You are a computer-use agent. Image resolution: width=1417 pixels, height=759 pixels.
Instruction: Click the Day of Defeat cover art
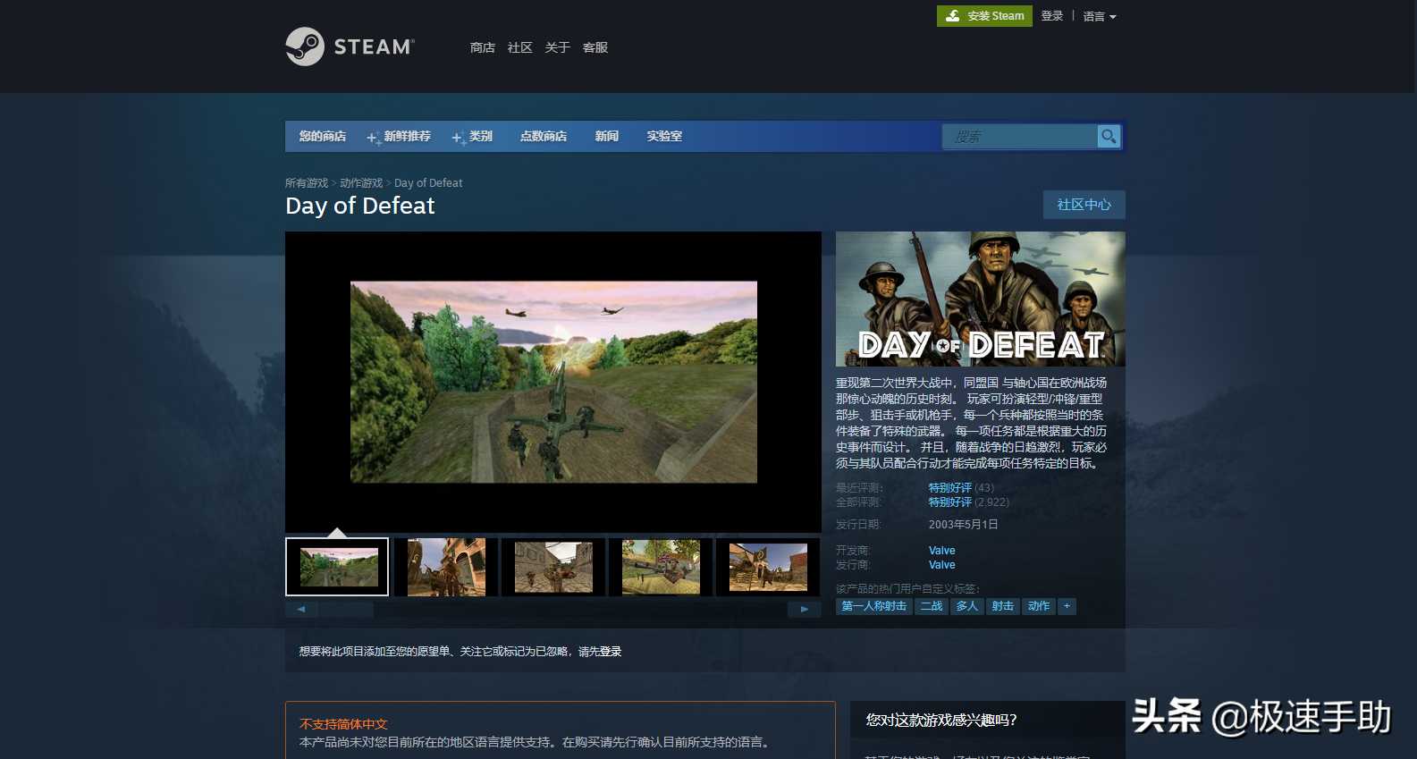(980, 299)
